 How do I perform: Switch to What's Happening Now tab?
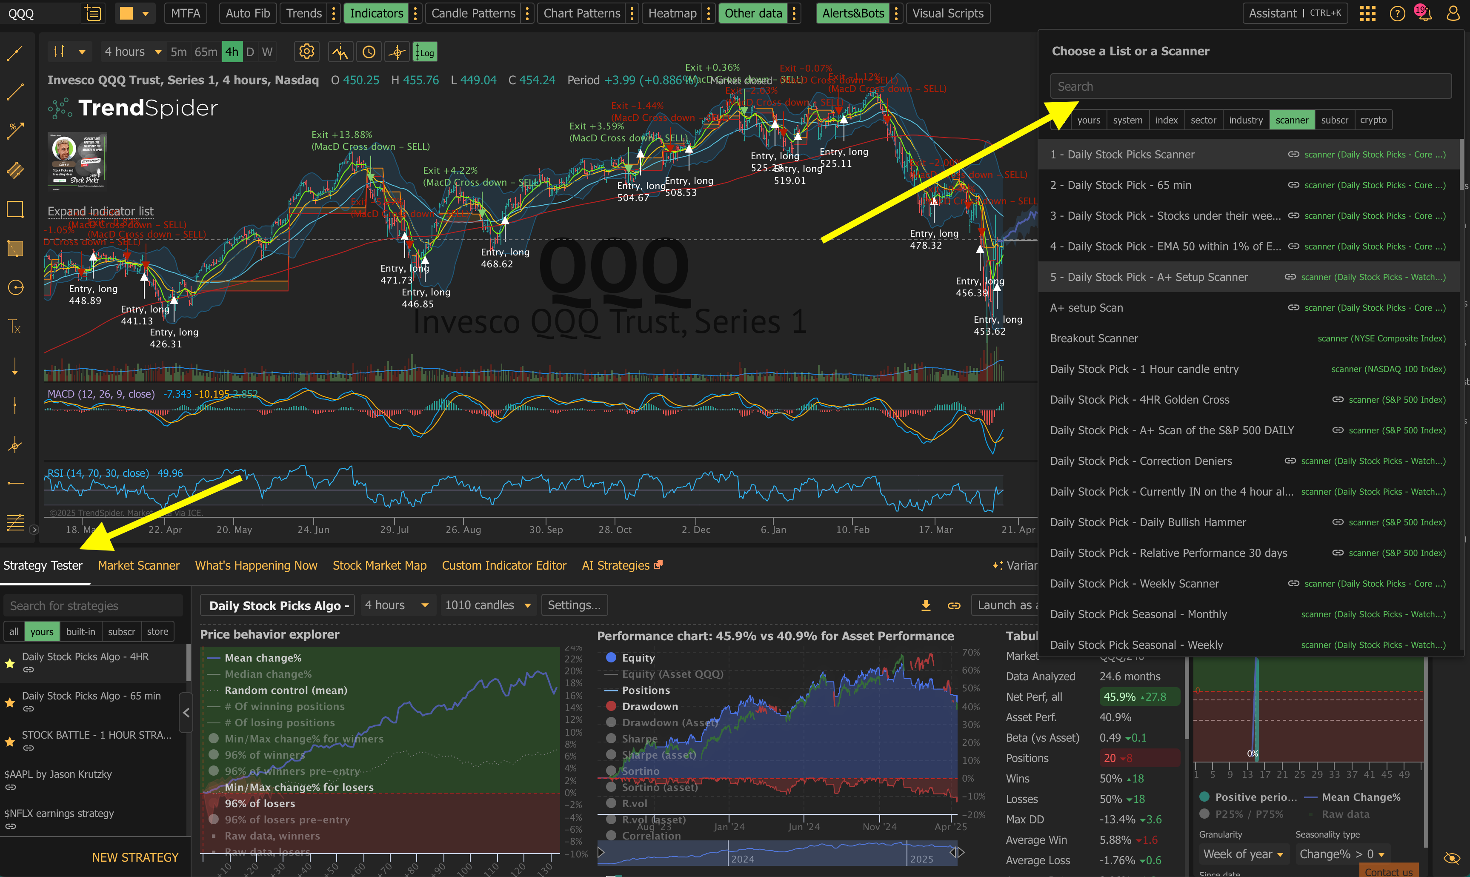point(256,565)
